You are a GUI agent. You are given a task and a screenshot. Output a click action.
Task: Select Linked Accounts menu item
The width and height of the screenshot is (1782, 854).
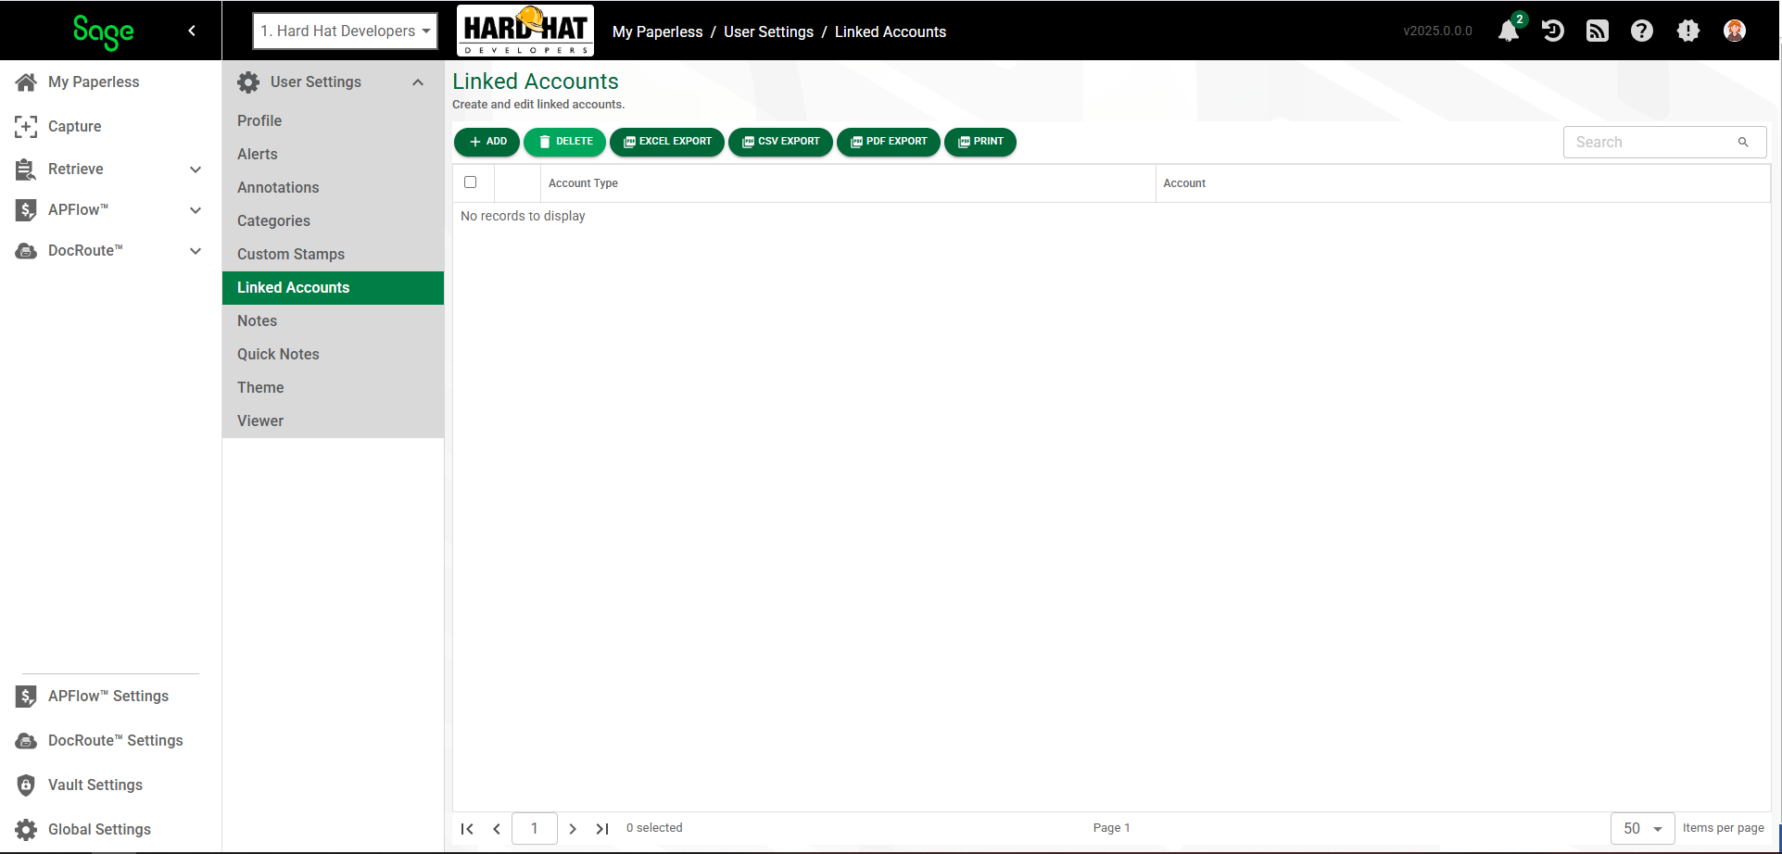pyautogui.click(x=333, y=287)
